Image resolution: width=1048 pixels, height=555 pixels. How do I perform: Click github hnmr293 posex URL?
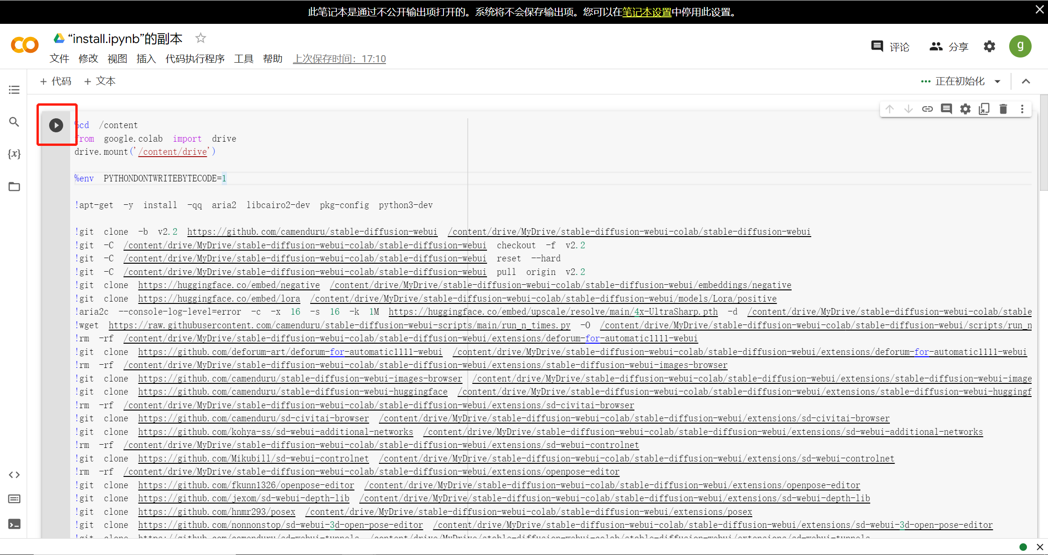pos(217,512)
